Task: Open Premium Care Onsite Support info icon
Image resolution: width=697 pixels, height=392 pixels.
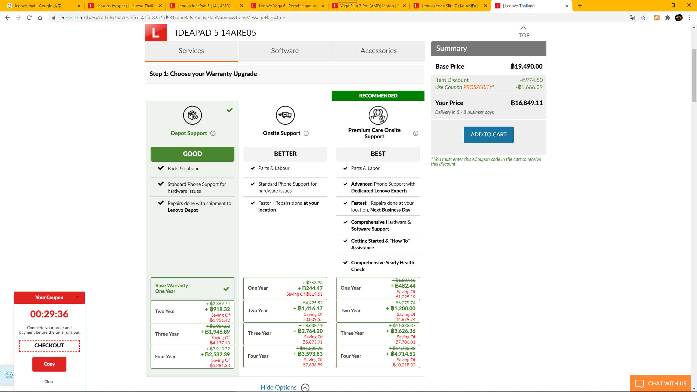Action: [415, 133]
